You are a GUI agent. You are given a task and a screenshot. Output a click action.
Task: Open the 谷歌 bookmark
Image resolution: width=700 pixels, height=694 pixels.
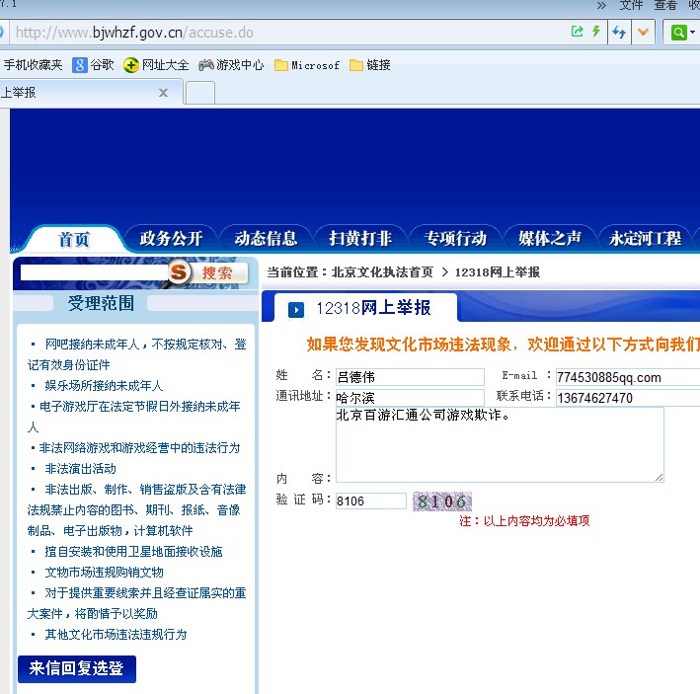click(93, 65)
